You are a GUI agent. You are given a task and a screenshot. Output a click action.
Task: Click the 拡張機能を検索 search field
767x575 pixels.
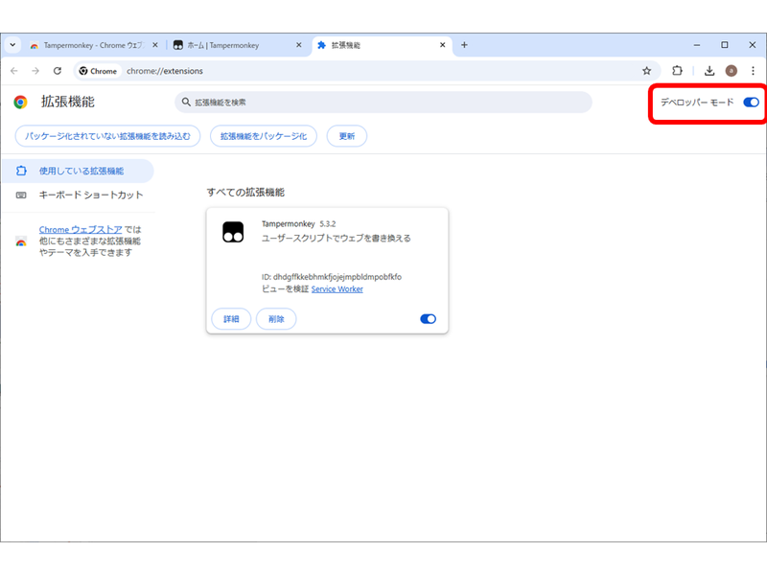[x=383, y=103]
